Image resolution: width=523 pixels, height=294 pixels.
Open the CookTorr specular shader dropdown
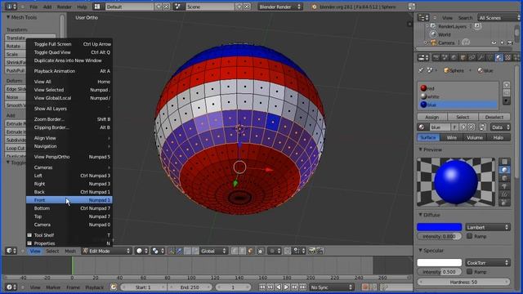click(488, 263)
